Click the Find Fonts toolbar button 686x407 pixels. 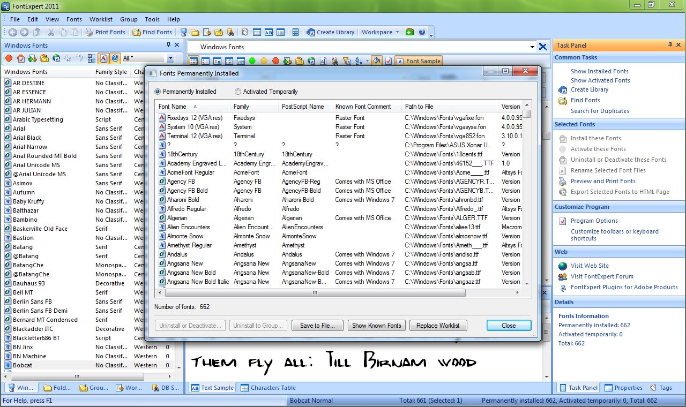pos(153,32)
